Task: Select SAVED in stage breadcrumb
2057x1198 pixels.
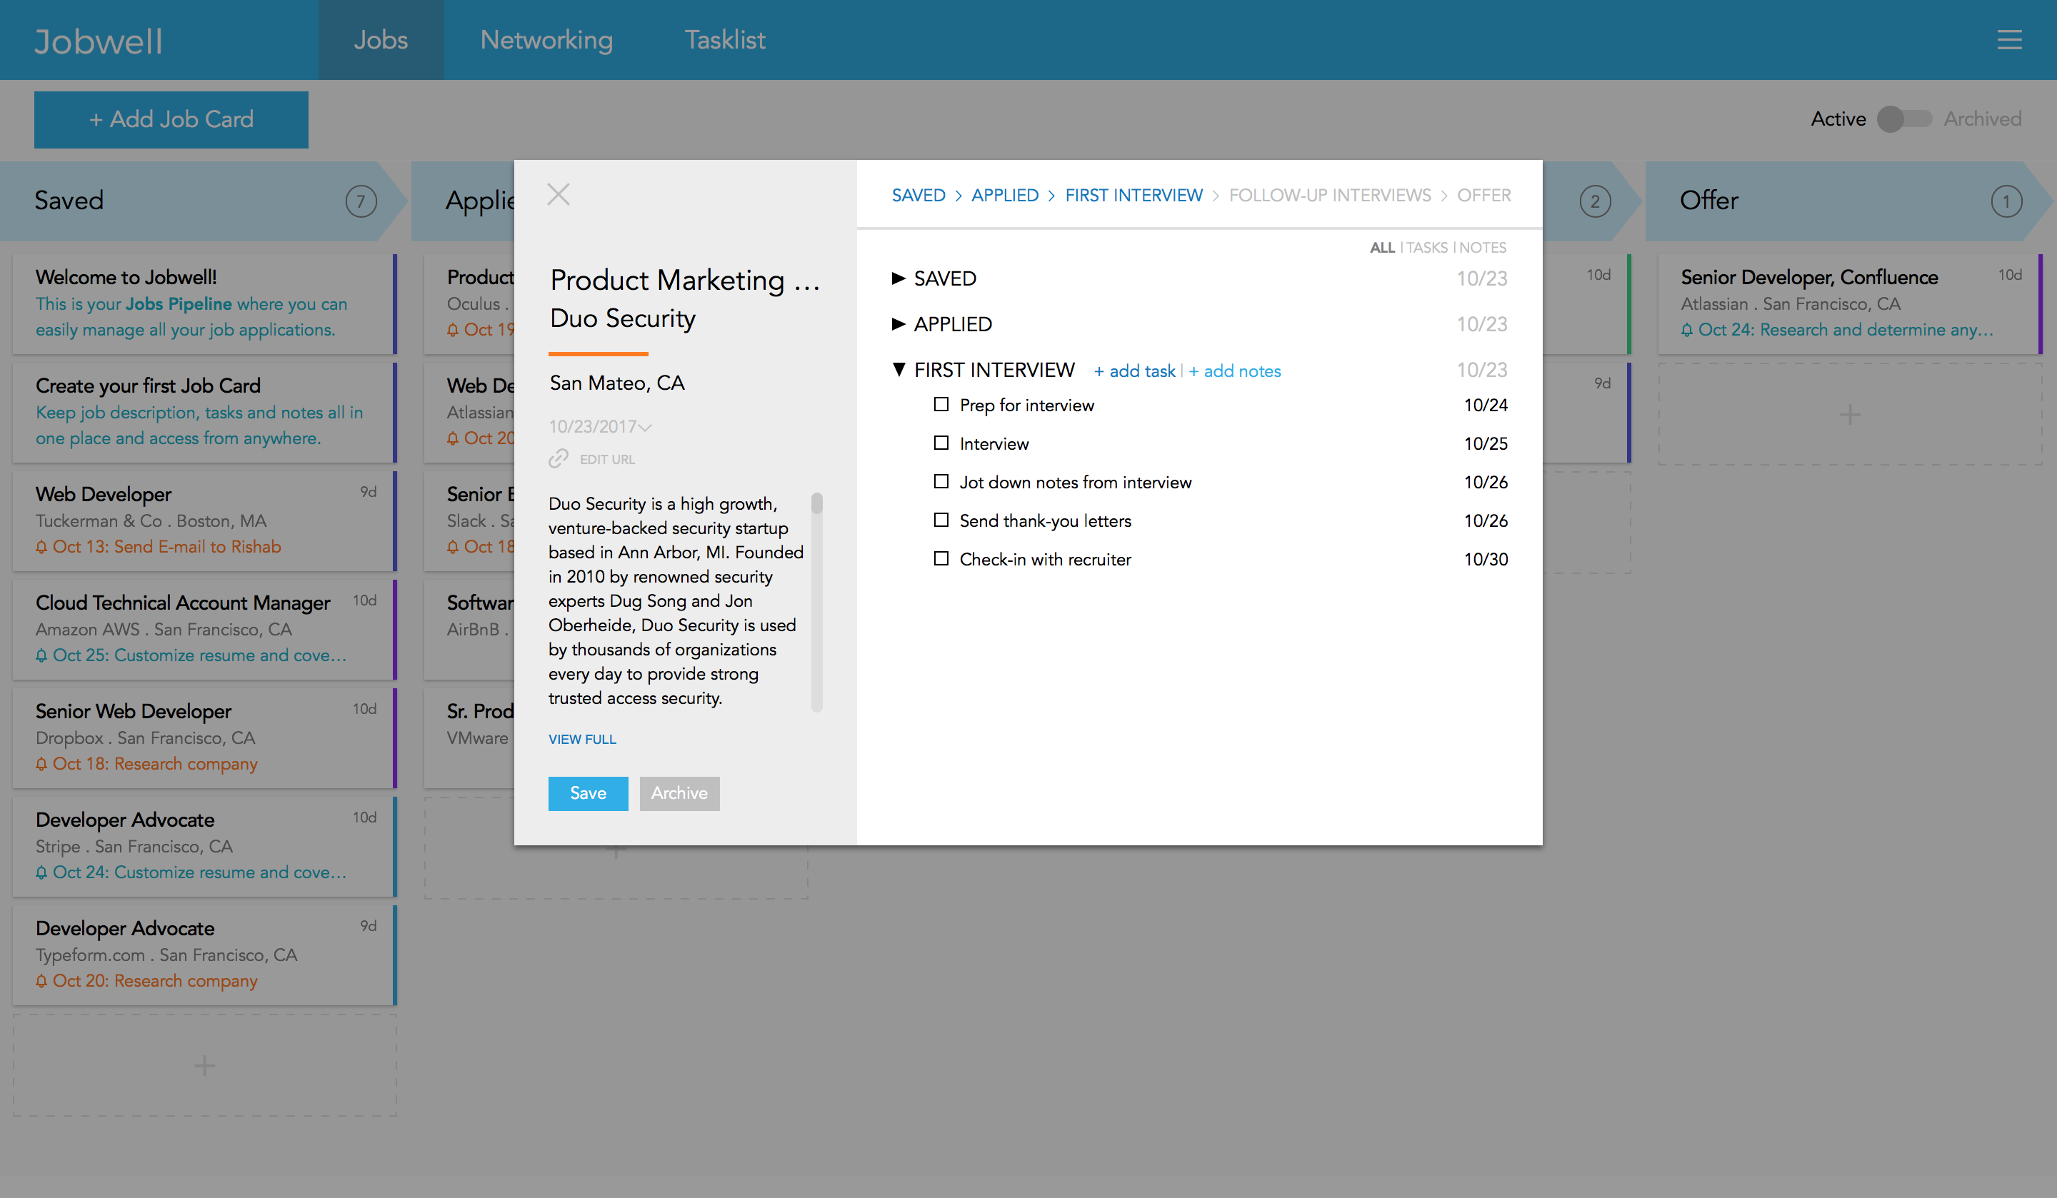Action: pyautogui.click(x=919, y=196)
